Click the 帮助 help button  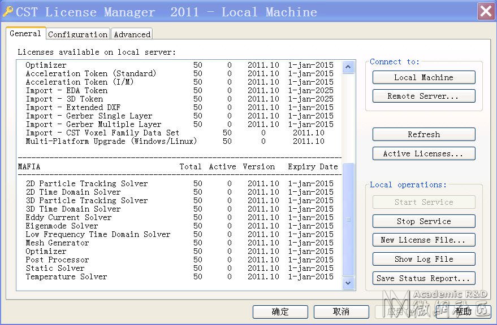click(464, 311)
